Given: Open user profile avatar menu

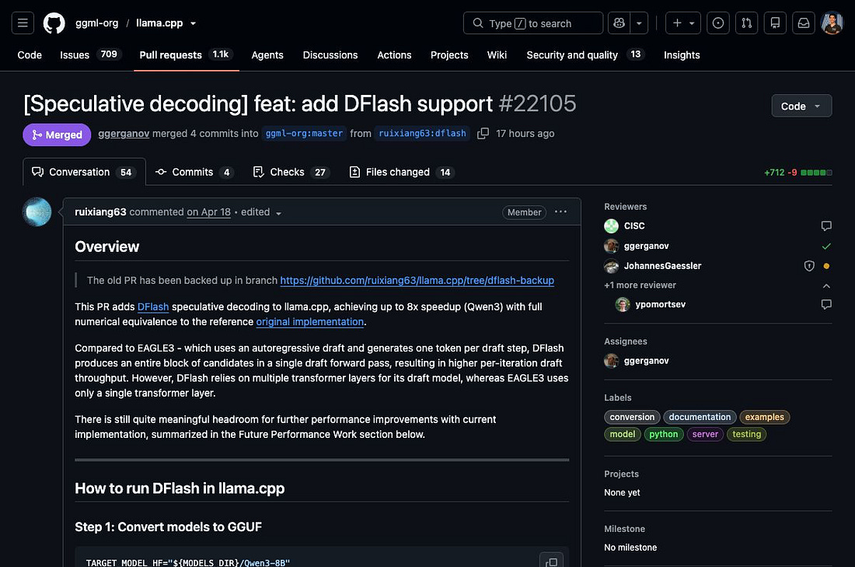Looking at the screenshot, I should click(x=832, y=23).
